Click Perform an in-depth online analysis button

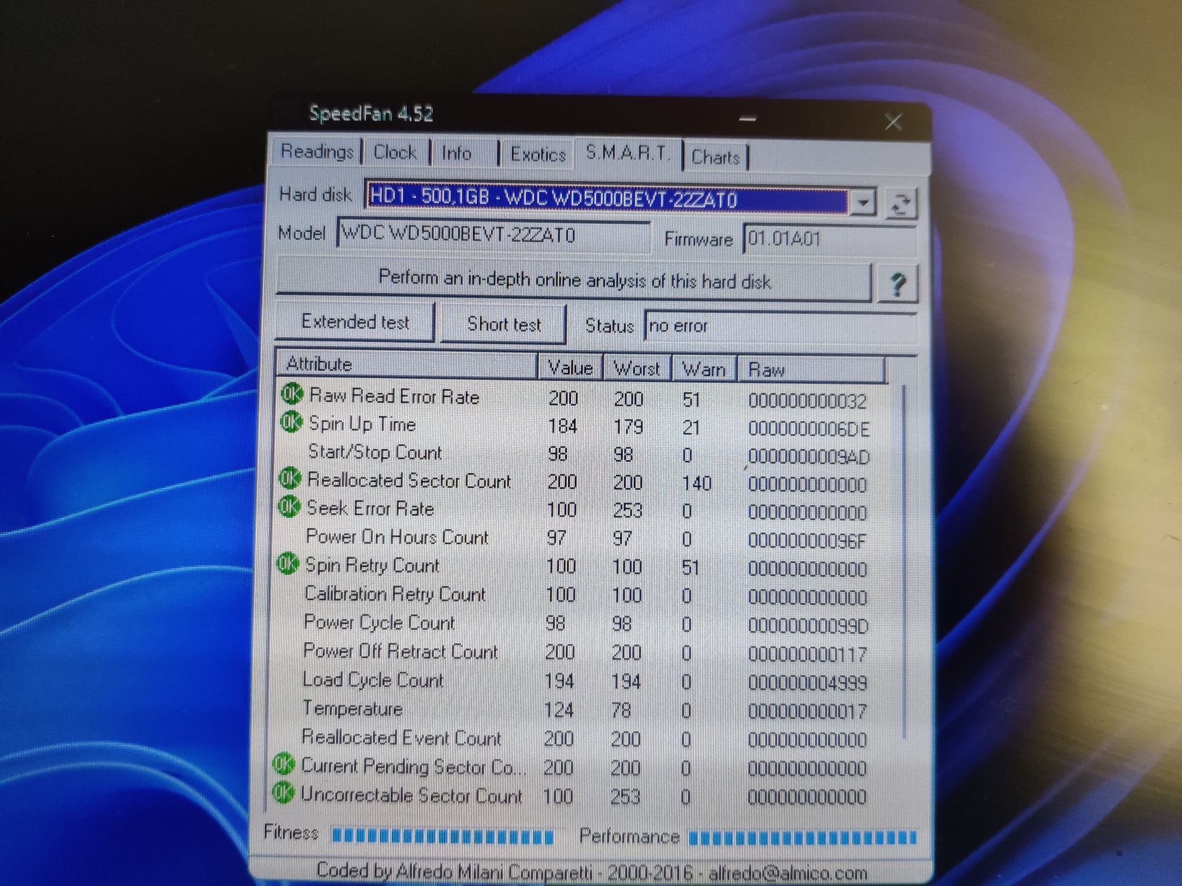pos(574,281)
